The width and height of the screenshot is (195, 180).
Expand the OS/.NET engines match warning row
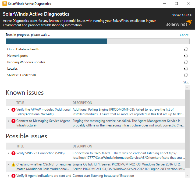(x=8, y=164)
